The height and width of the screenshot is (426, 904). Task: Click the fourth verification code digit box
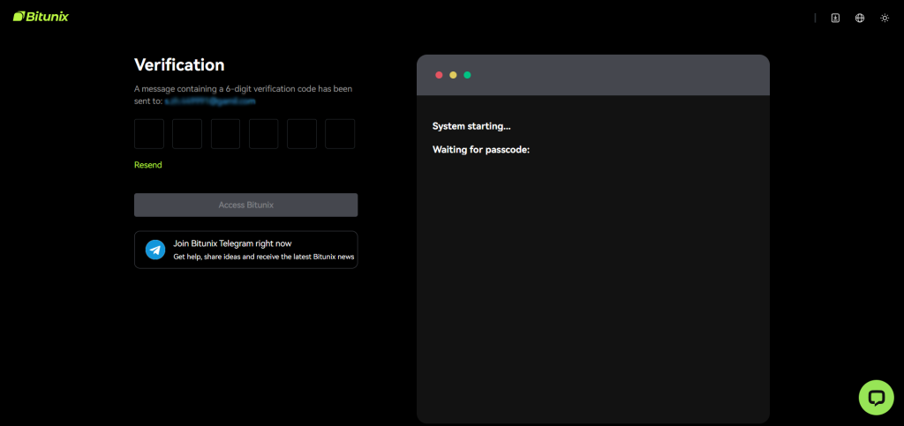264,134
